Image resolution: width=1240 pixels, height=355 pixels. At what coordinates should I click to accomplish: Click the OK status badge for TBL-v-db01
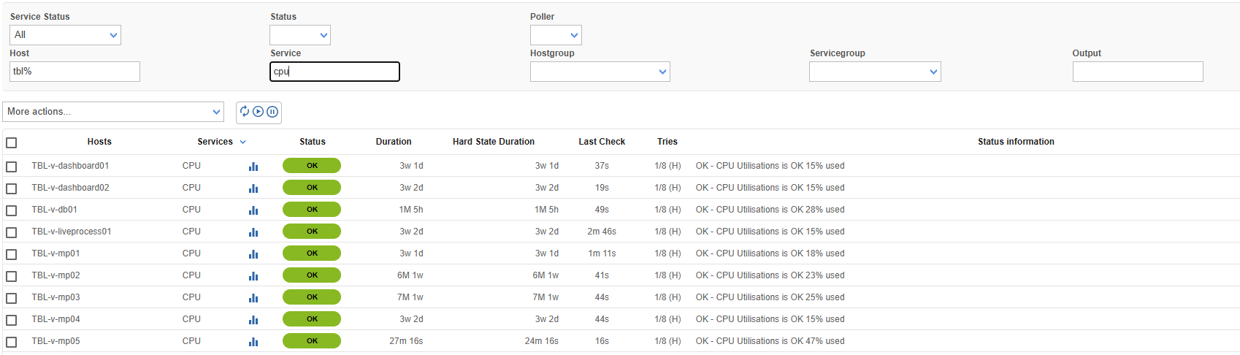[312, 210]
